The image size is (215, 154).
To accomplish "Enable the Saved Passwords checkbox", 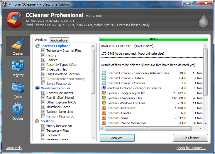I will (43, 83).
